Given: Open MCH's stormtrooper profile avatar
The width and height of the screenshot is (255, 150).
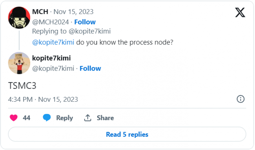Looking at the screenshot, I should coord(19,18).
